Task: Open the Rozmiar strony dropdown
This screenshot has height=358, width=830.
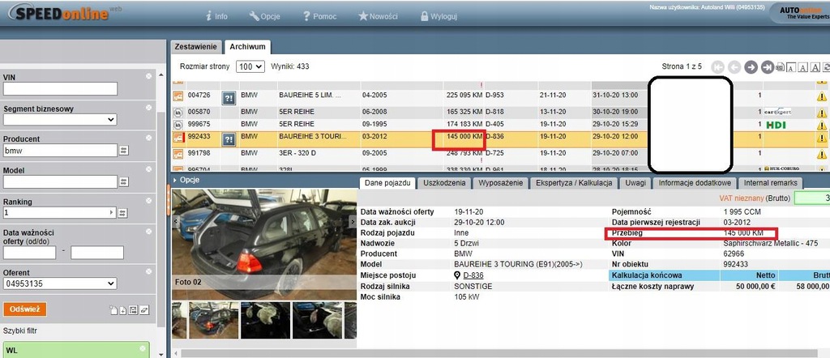Action: pos(250,66)
